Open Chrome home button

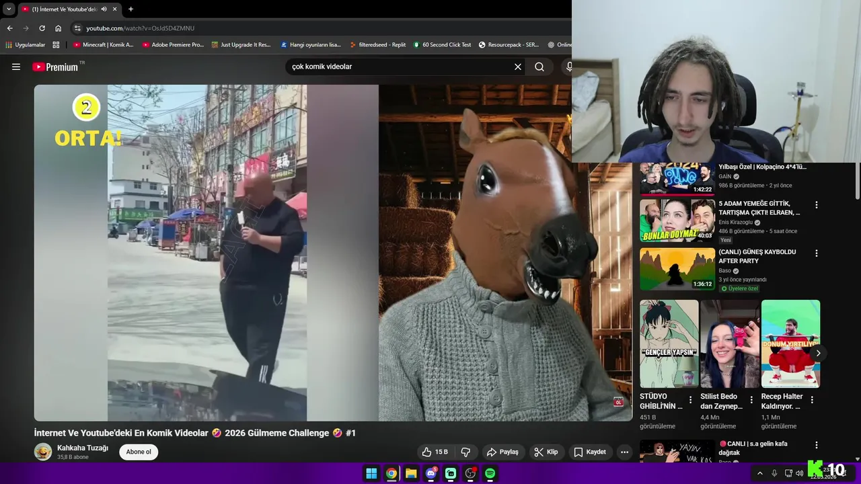[x=58, y=28]
